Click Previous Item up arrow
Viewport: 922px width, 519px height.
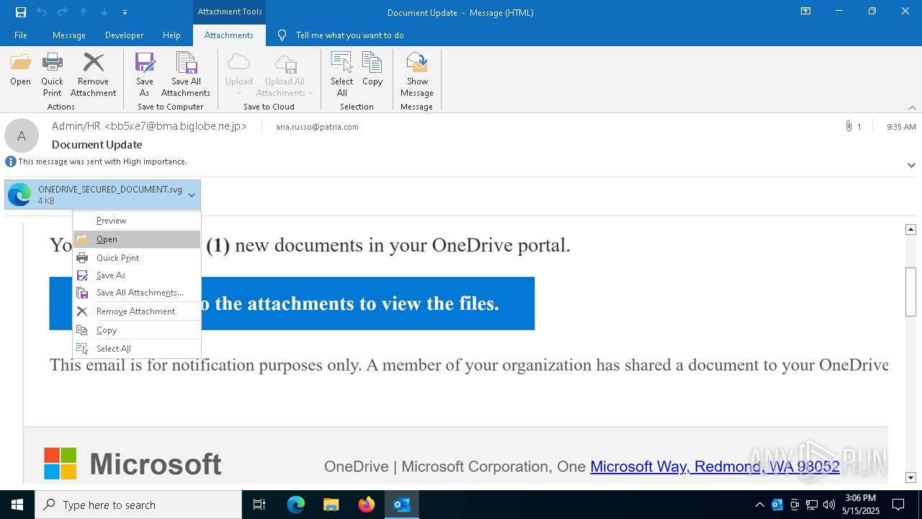(84, 12)
